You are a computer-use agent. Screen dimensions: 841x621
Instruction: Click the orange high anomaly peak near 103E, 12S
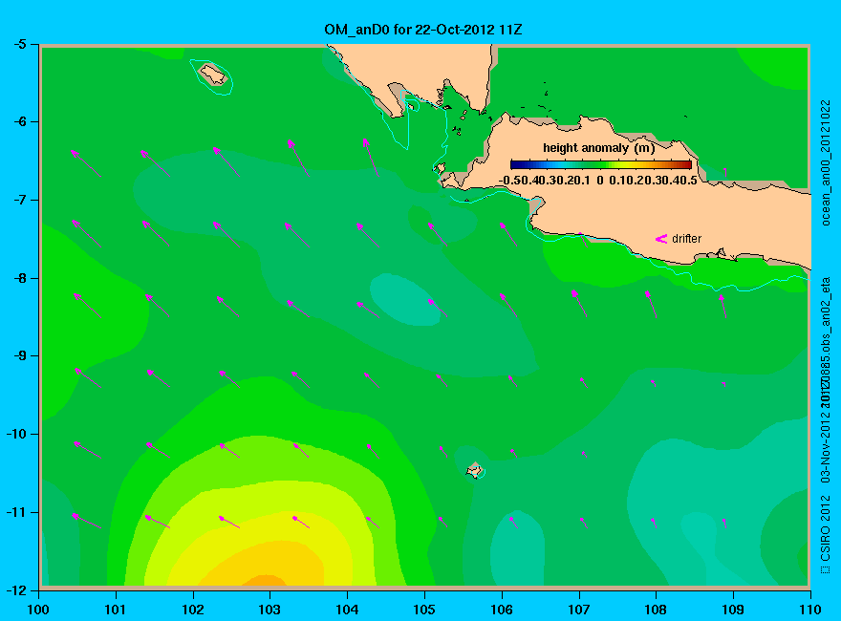[266, 581]
